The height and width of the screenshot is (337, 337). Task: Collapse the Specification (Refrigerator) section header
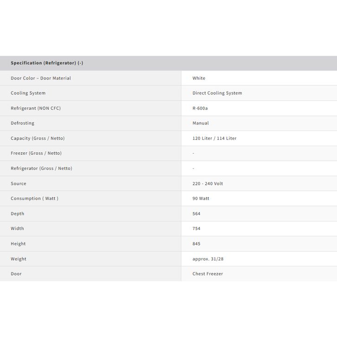(x=47, y=63)
